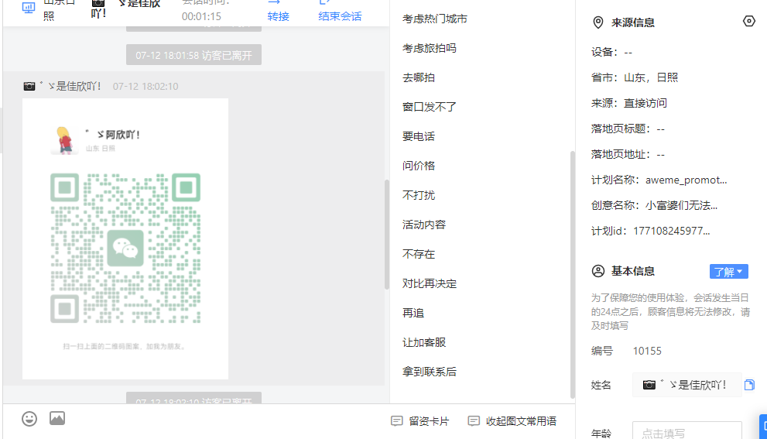Copy the customer name with copy icon
Viewport: 767px width, 439px height.
pyautogui.click(x=749, y=385)
